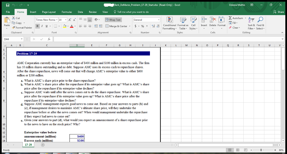Toggle Bold formatting
The image size is (287, 154).
point(37,26)
